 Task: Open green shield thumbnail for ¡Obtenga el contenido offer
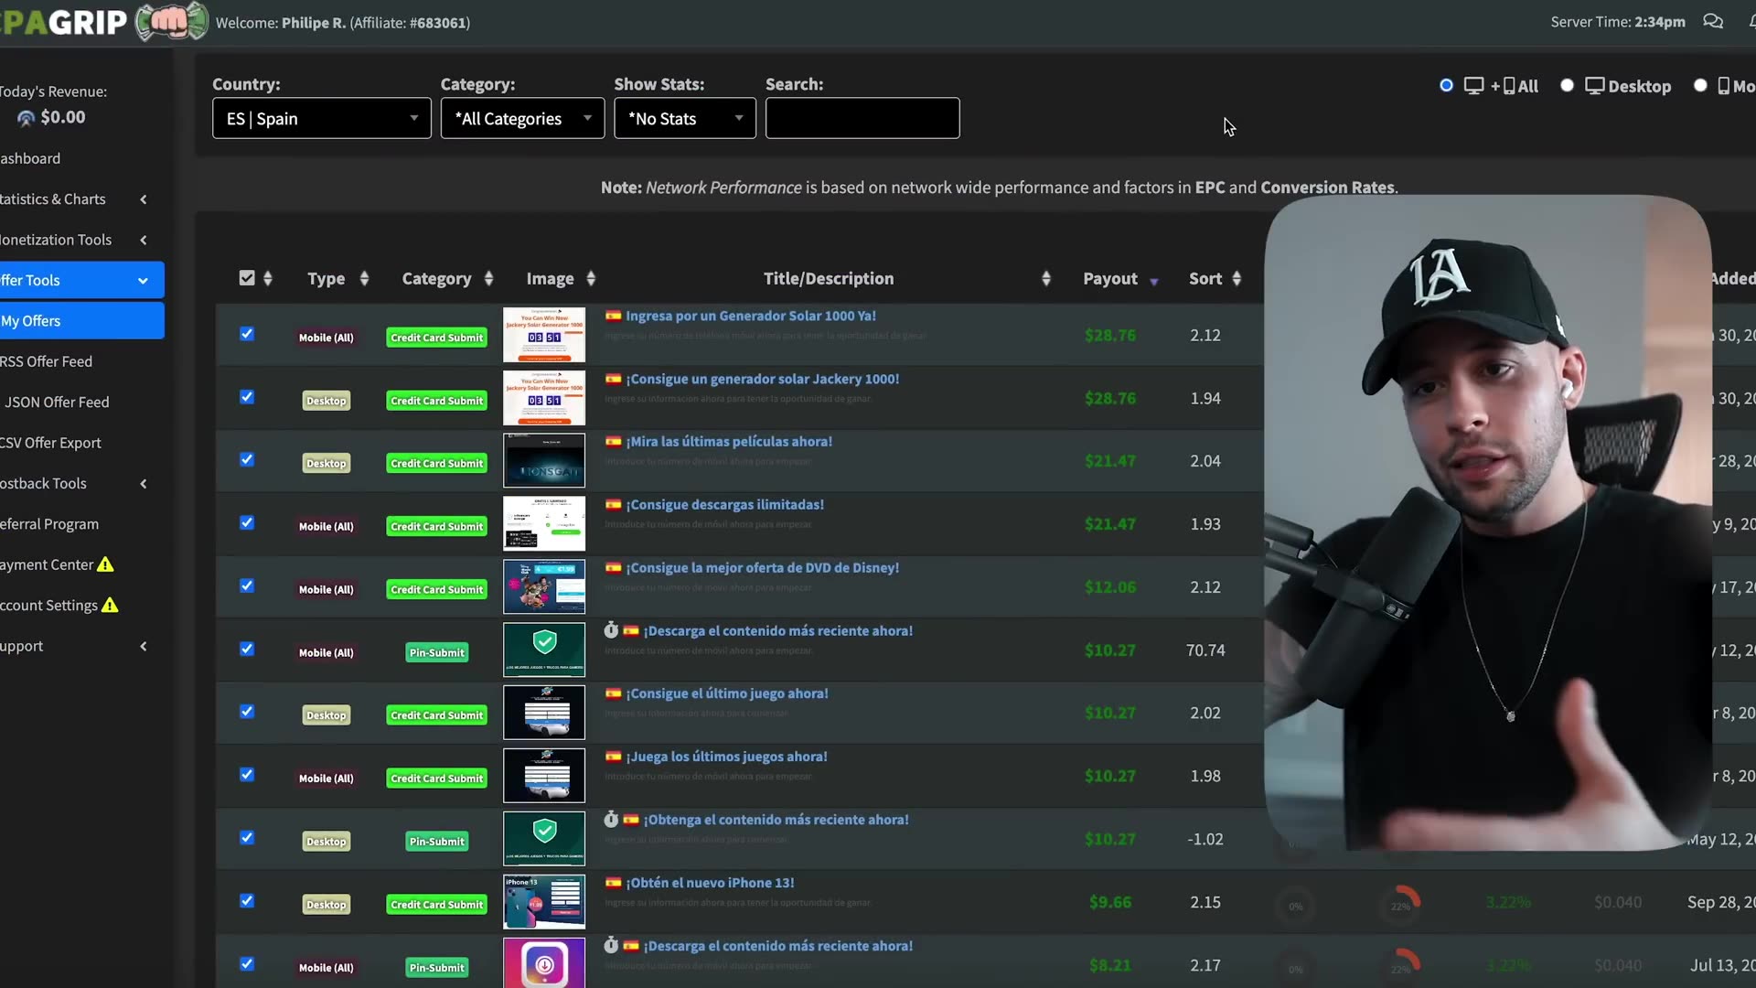click(x=544, y=838)
